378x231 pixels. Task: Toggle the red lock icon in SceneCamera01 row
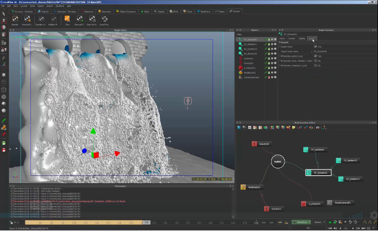[269, 78]
